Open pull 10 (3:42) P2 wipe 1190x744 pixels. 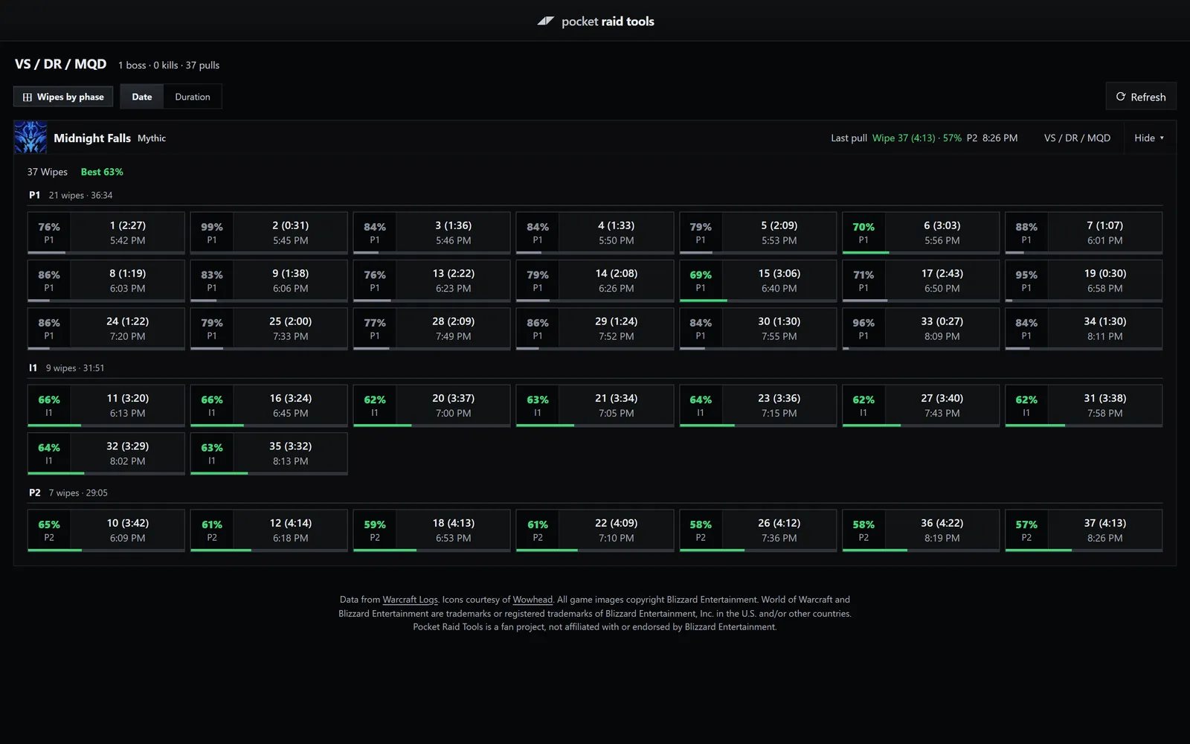click(x=106, y=530)
